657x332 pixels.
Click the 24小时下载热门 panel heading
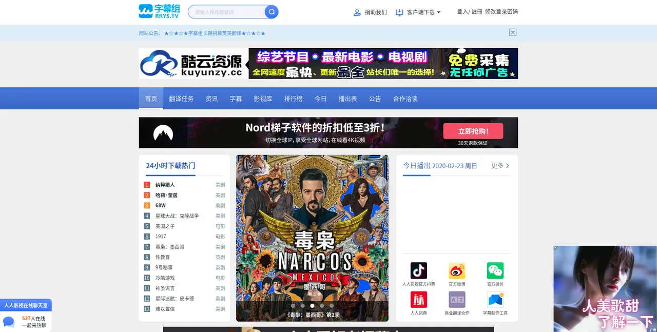pos(170,166)
